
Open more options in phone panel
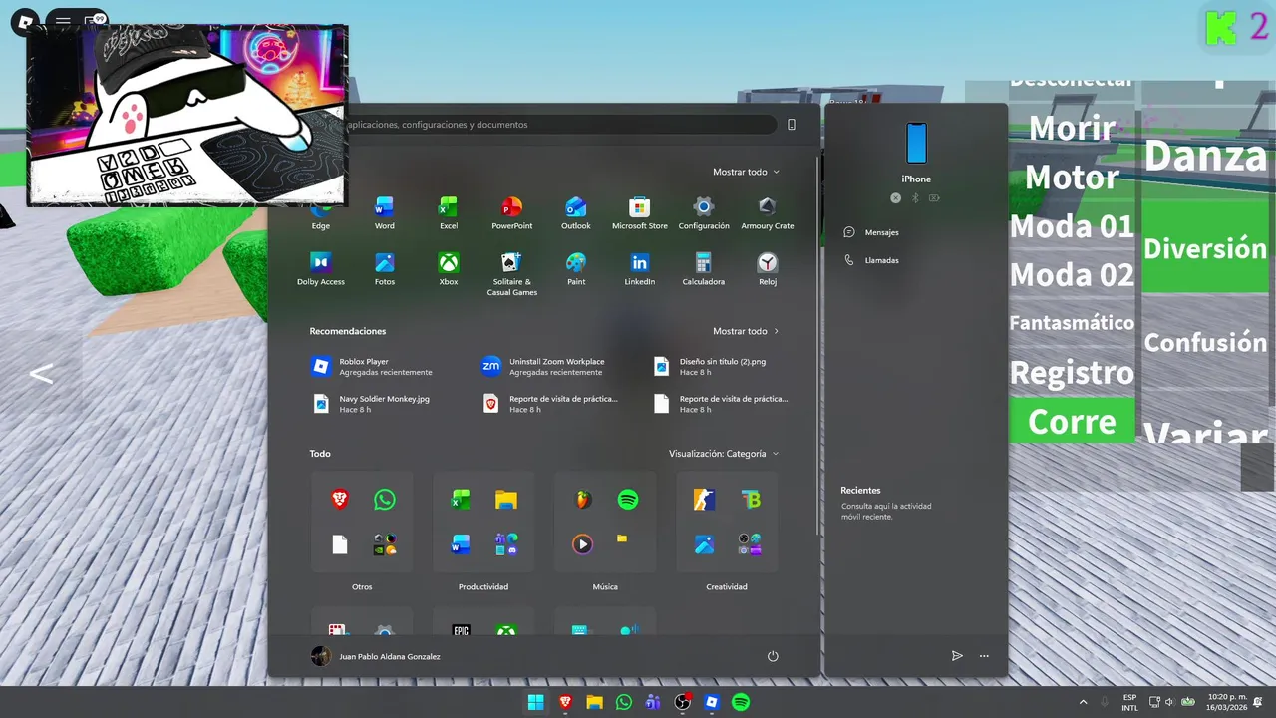click(x=984, y=656)
